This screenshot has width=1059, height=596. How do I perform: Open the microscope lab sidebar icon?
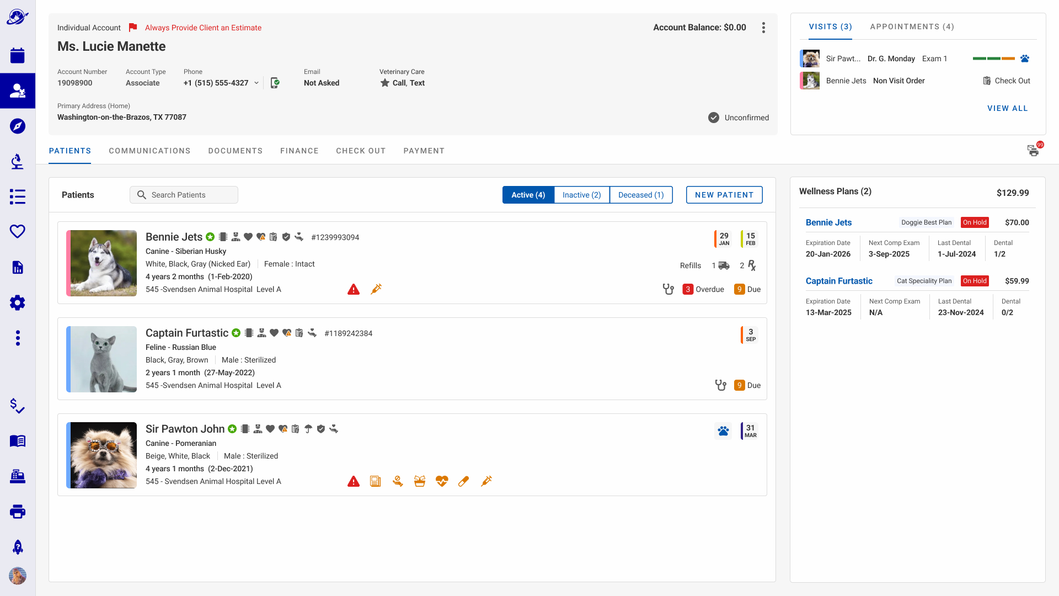pos(18,161)
